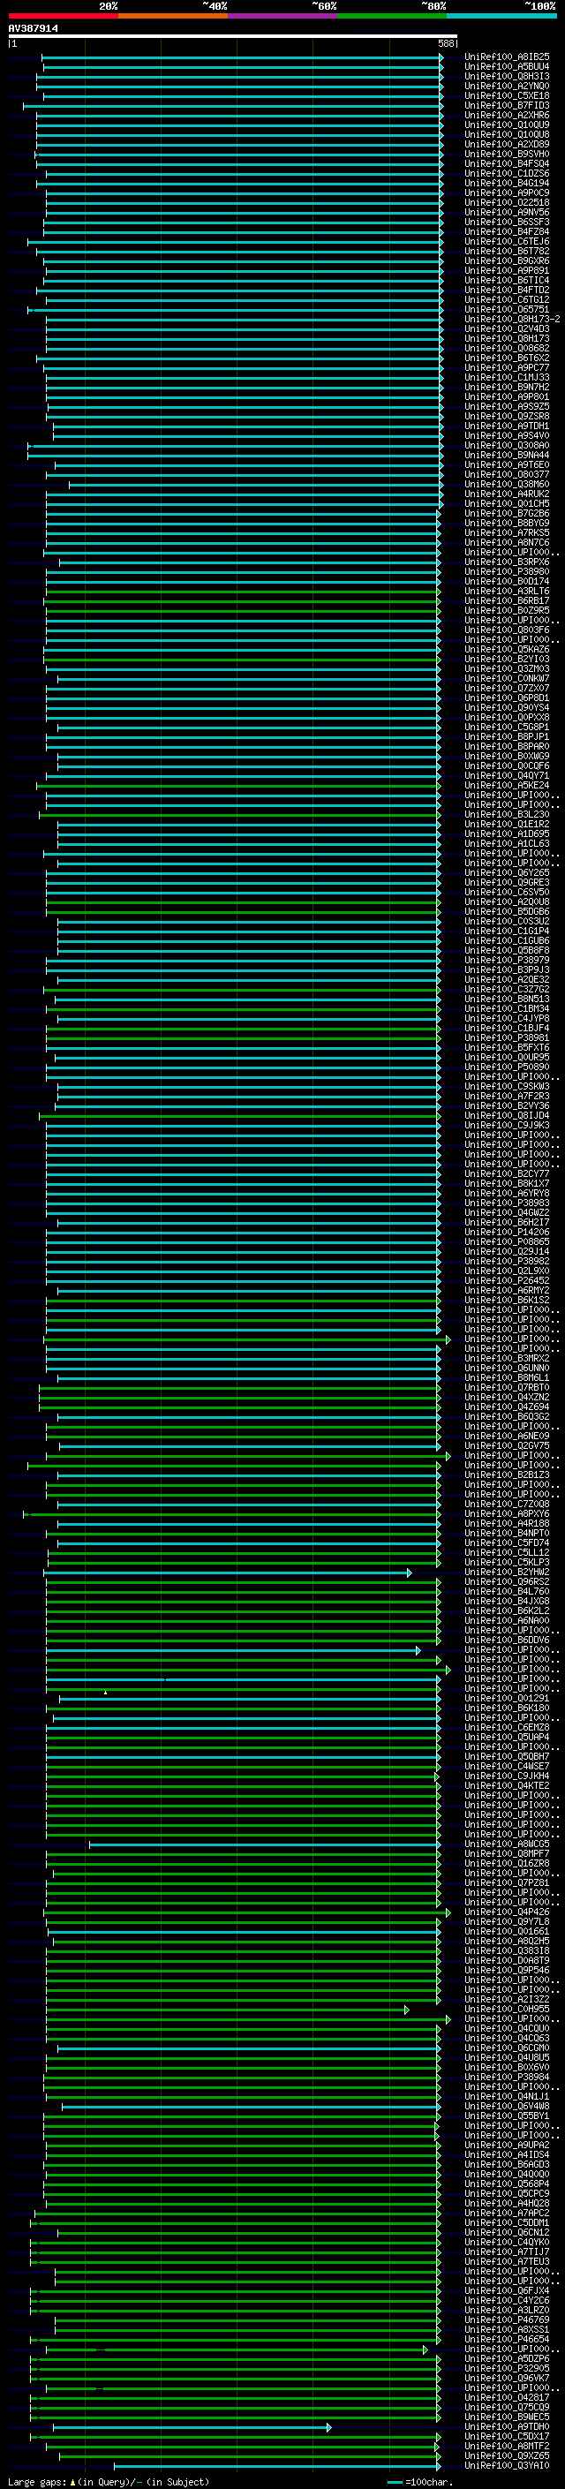
Task: Select label UniRef100_Q01661
Action: click(x=506, y=1930)
